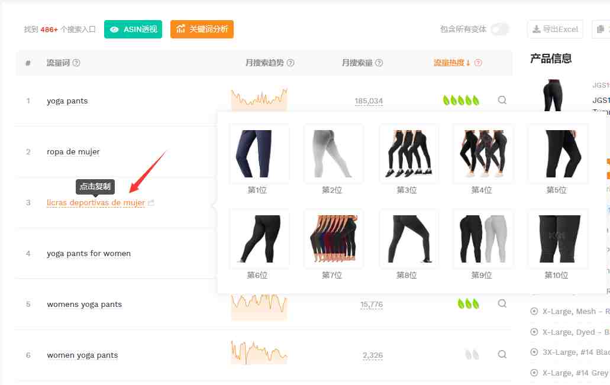Open trend chart for womens yoga pants
This screenshot has height=385, width=610.
coord(259,307)
